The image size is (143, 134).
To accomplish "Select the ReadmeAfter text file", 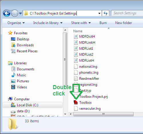I will 89,79.
